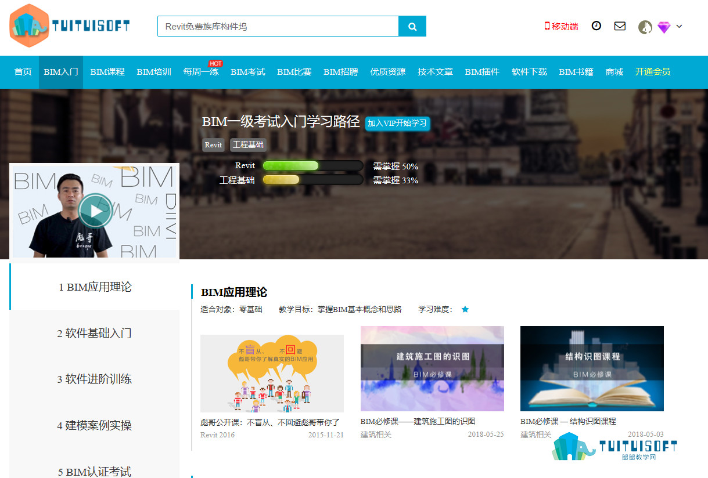This screenshot has height=478, width=708.
Task: Select 3 软件进阶训练 sidebar tab
Action: pos(95,379)
